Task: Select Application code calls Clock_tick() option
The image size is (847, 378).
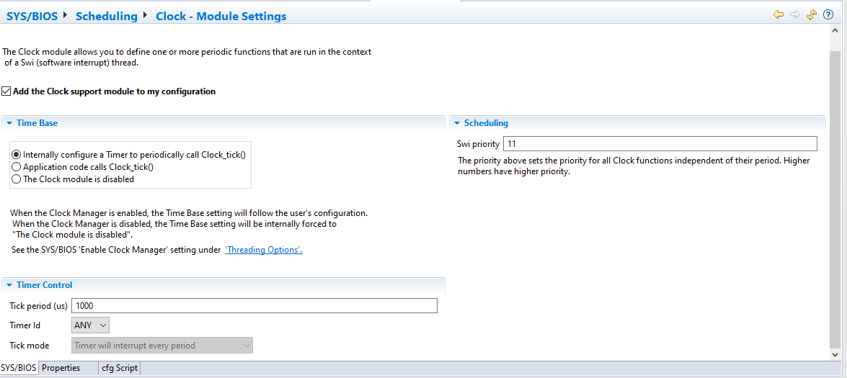Action: 17,167
